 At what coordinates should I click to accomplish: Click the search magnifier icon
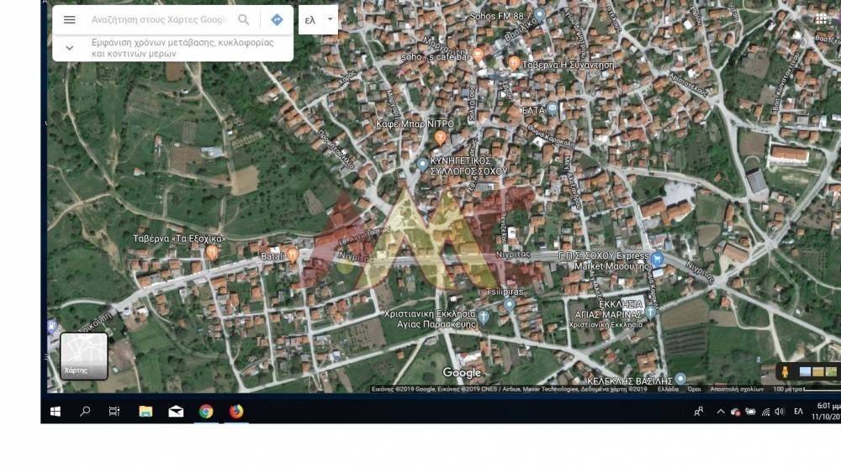(x=243, y=19)
